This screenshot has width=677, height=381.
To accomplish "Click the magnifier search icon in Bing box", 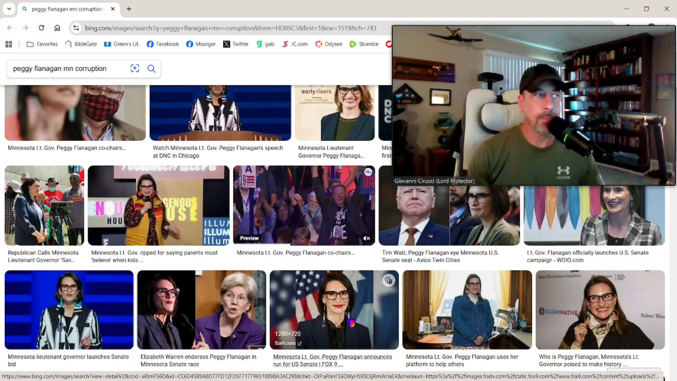I will click(x=151, y=68).
